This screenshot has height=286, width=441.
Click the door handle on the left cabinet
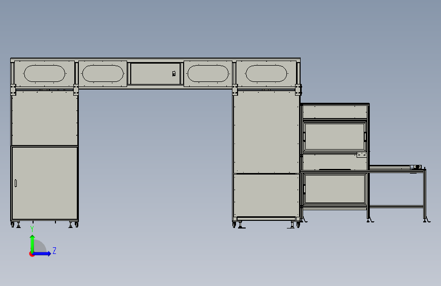(x=16, y=183)
